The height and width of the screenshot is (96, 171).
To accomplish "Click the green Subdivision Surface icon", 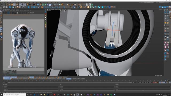I will point(43,5).
